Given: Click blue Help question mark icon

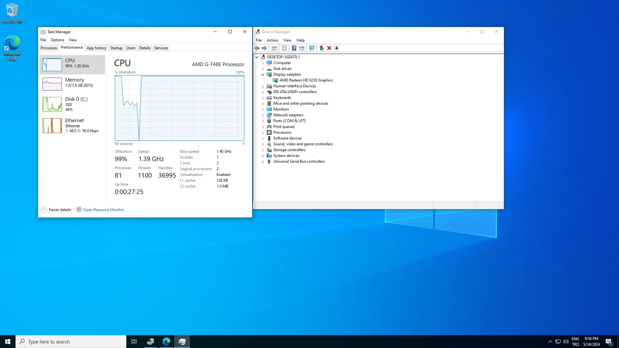Looking at the screenshot, I should [x=294, y=48].
